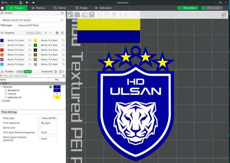This screenshot has width=230, height=163.
Task: Open the dropdown arrow next to File
Action: pyautogui.click(x=12, y=3)
